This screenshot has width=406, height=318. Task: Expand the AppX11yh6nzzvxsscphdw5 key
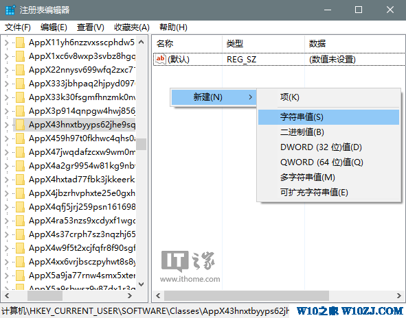tap(7, 42)
